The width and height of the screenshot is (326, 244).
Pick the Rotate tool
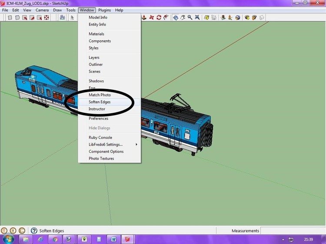(x=159, y=17)
